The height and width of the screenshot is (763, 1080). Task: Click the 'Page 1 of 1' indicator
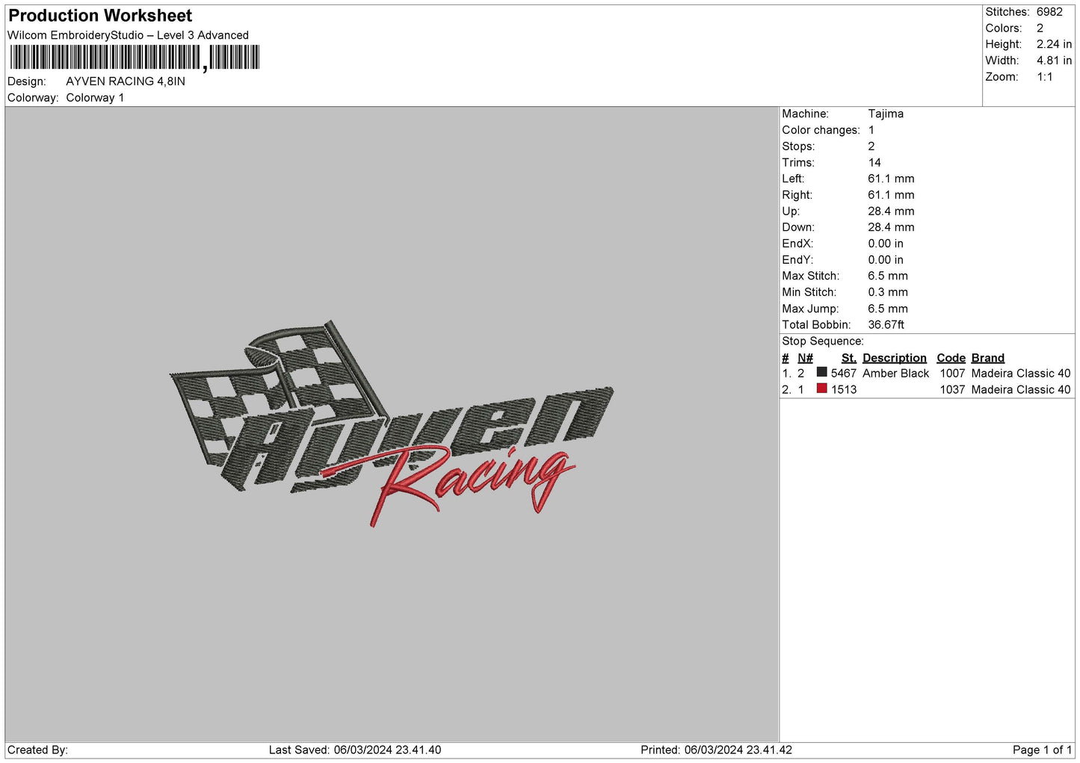tap(1042, 750)
